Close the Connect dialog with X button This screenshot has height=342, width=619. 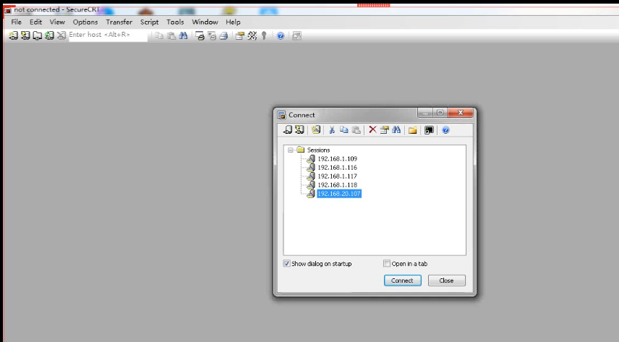[460, 113]
